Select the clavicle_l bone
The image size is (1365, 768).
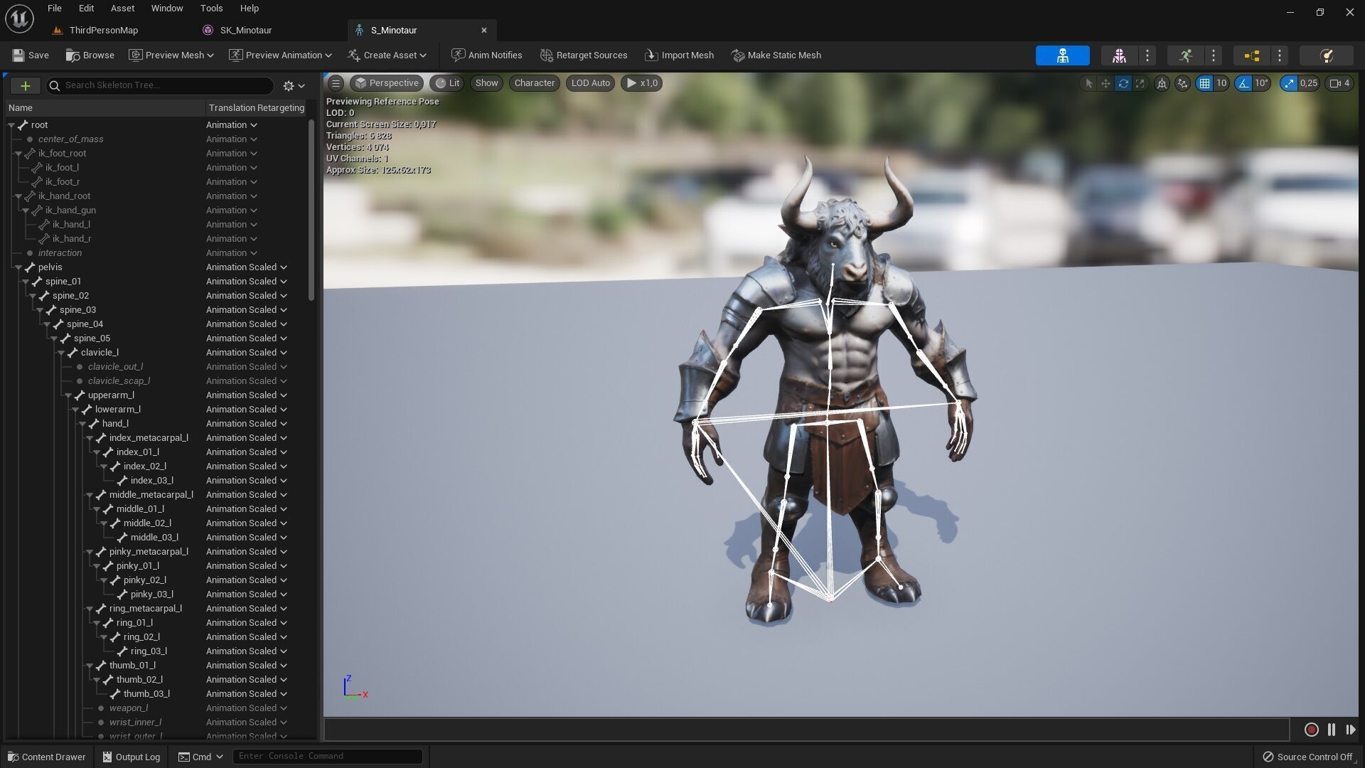(100, 353)
